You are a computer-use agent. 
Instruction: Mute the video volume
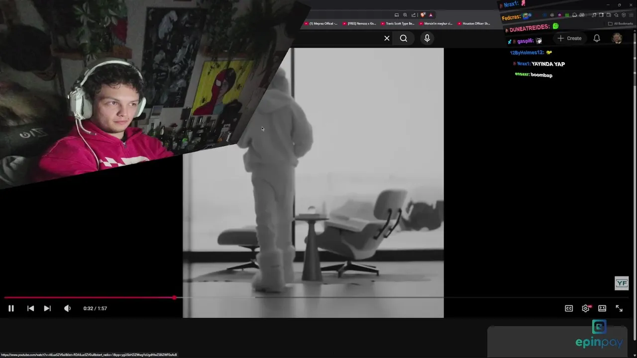pos(67,308)
